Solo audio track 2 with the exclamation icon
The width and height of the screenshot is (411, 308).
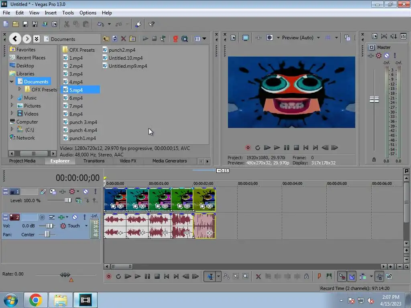tap(84, 217)
